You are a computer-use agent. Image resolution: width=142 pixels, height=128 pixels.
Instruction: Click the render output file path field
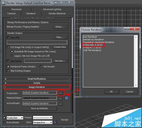coord(37,42)
